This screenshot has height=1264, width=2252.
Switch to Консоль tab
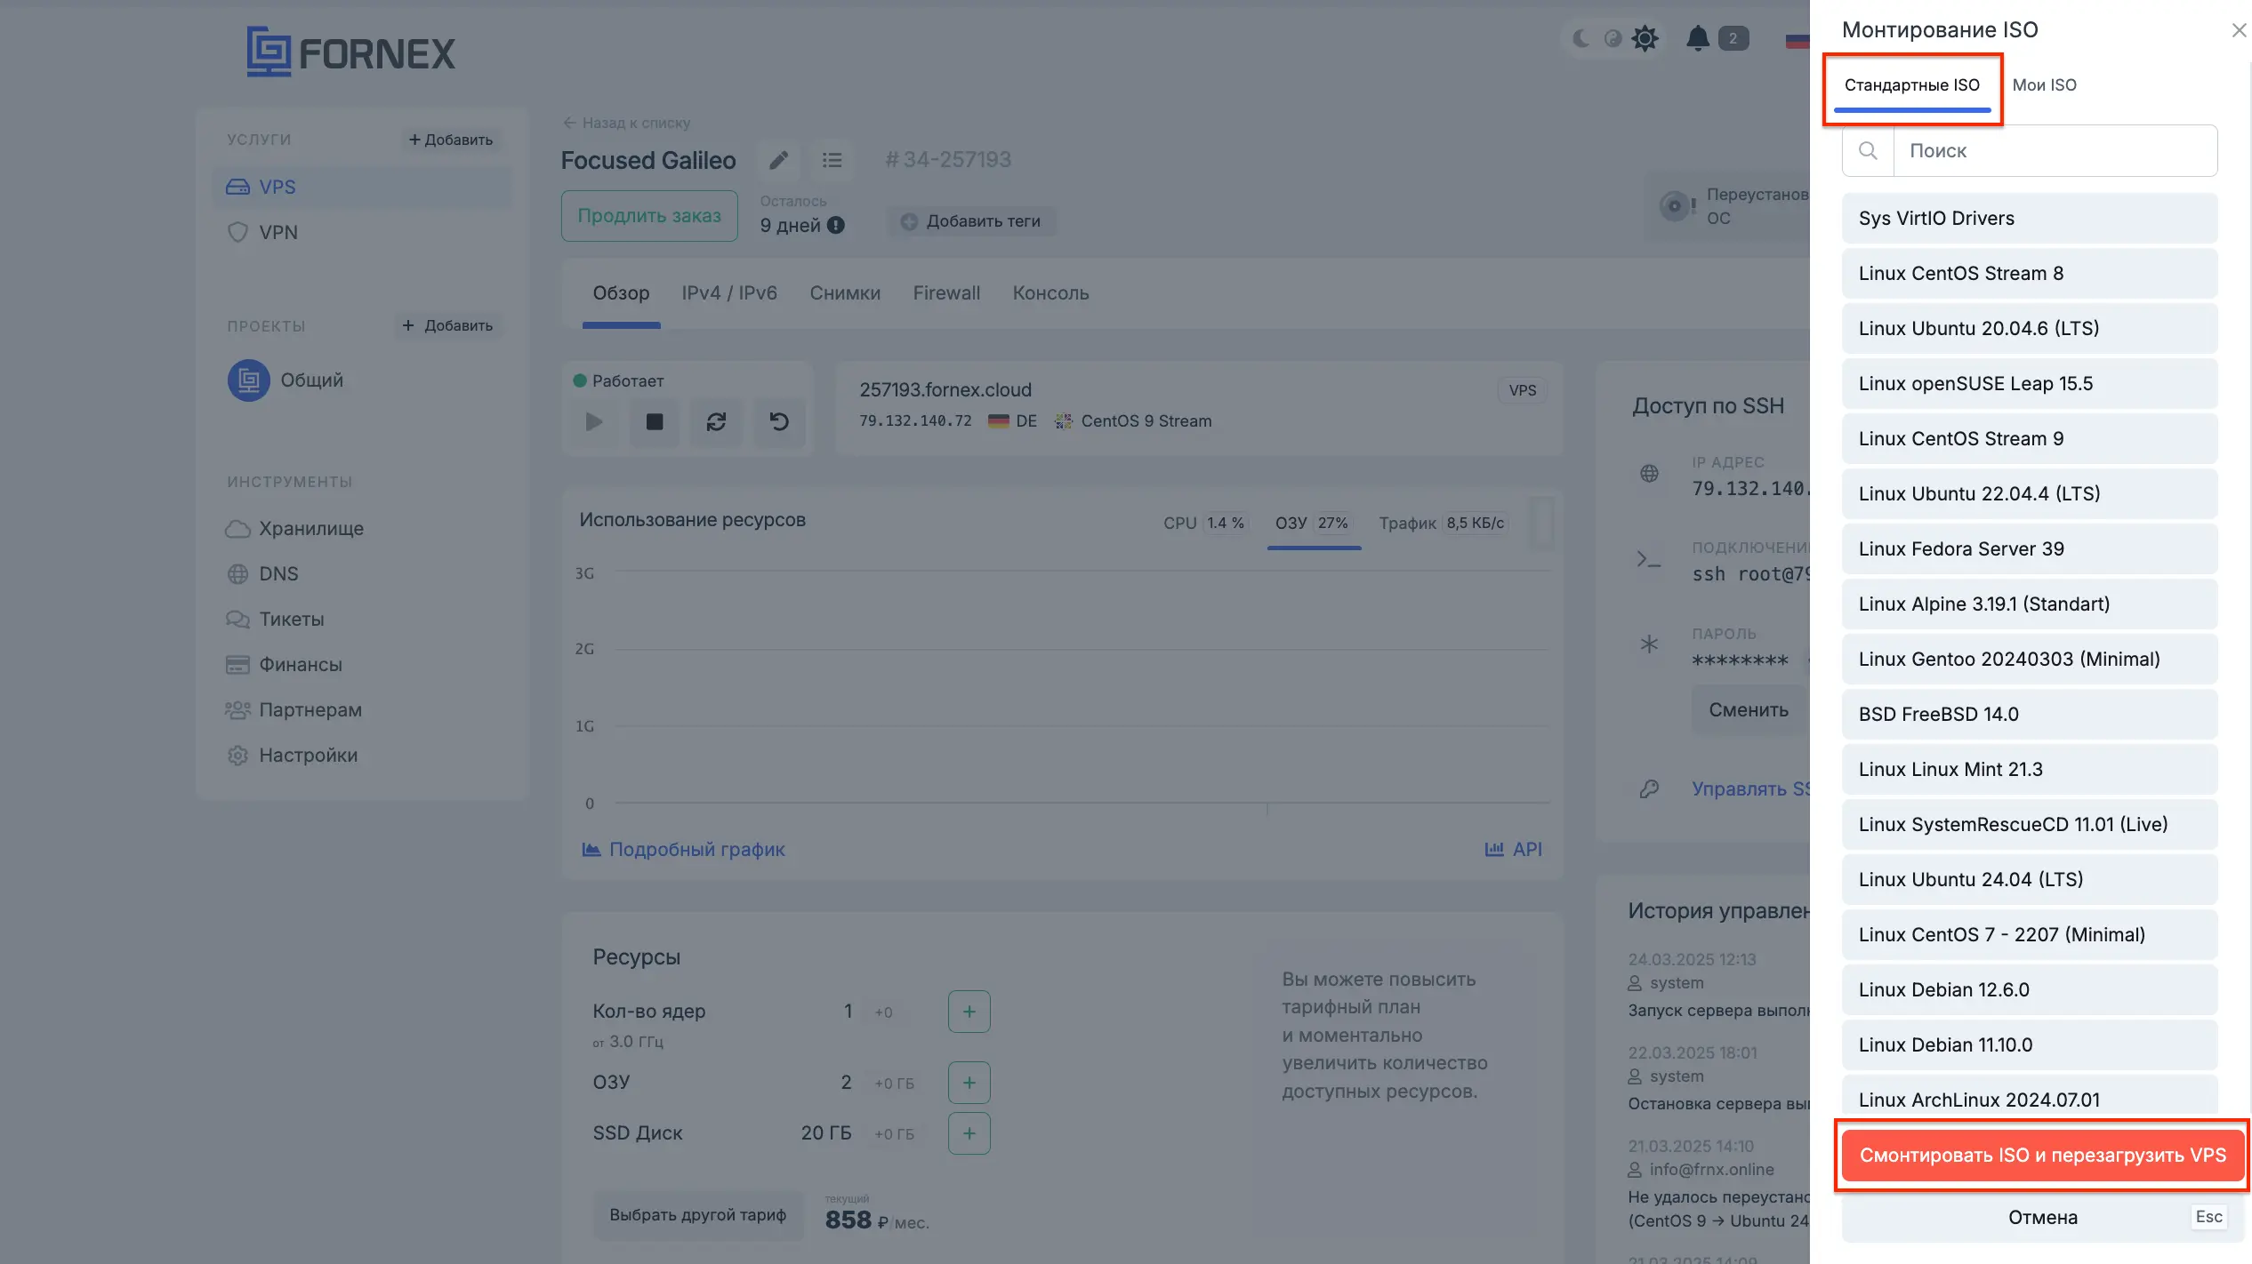(1050, 293)
